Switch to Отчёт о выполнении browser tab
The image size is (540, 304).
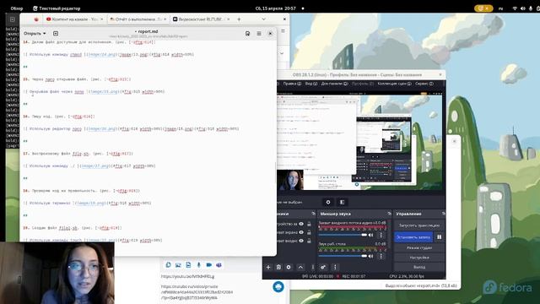[138, 19]
